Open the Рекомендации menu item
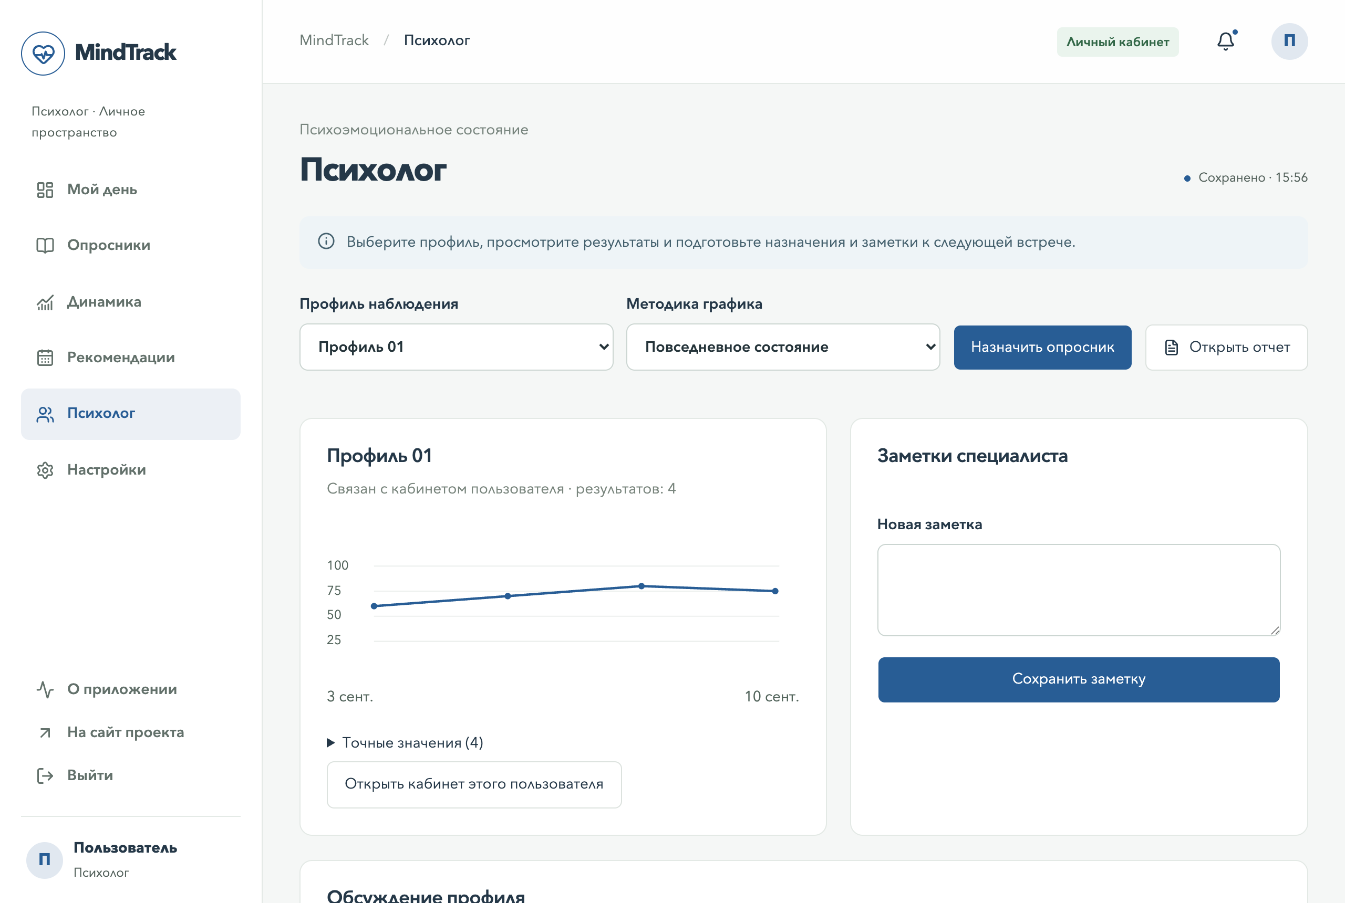Viewport: 1345px width, 903px height. pos(131,358)
